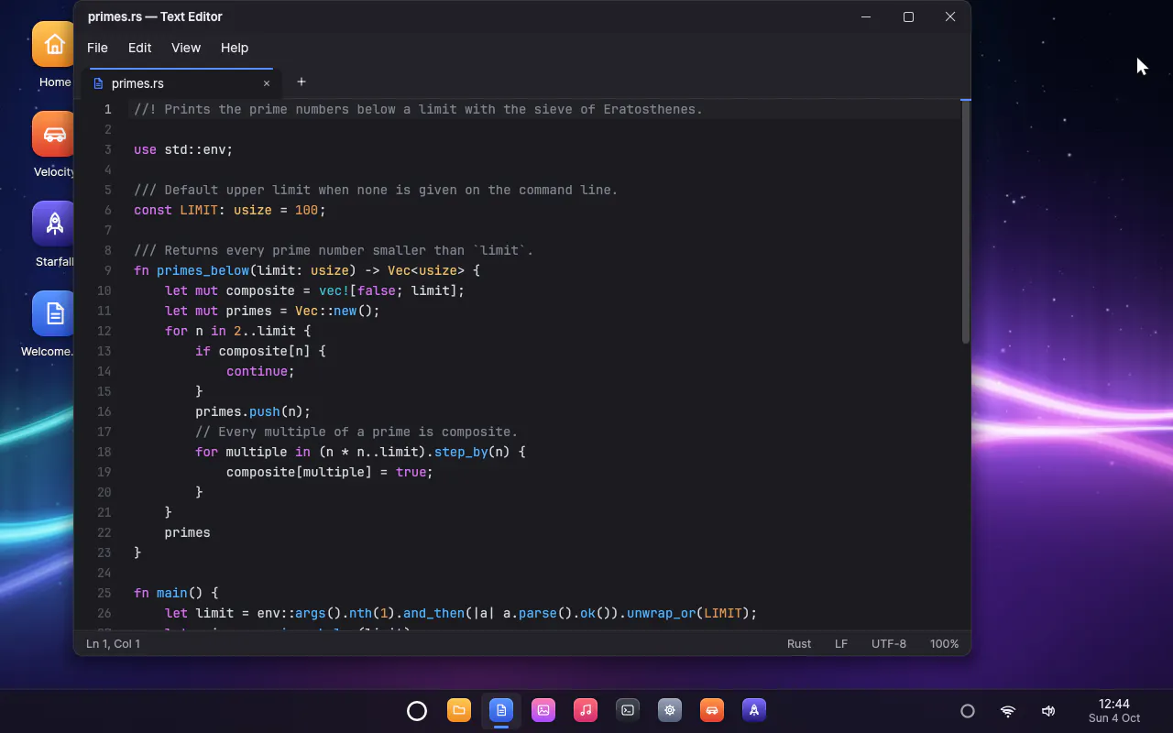
Task: Open the File menu
Action: [97, 48]
